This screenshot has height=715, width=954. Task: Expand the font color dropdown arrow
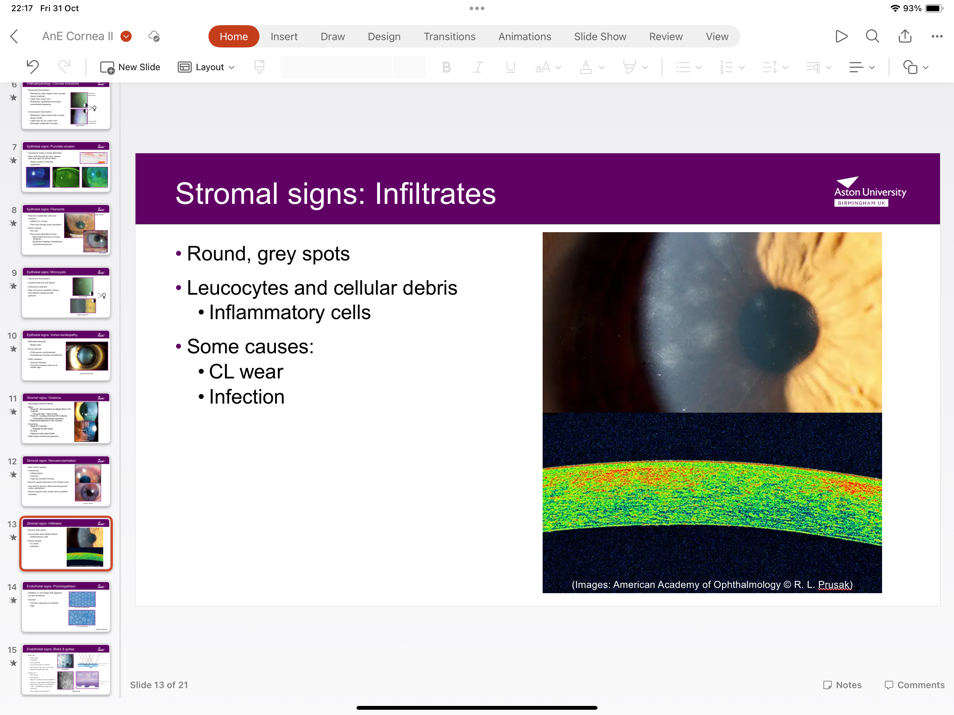pos(602,67)
